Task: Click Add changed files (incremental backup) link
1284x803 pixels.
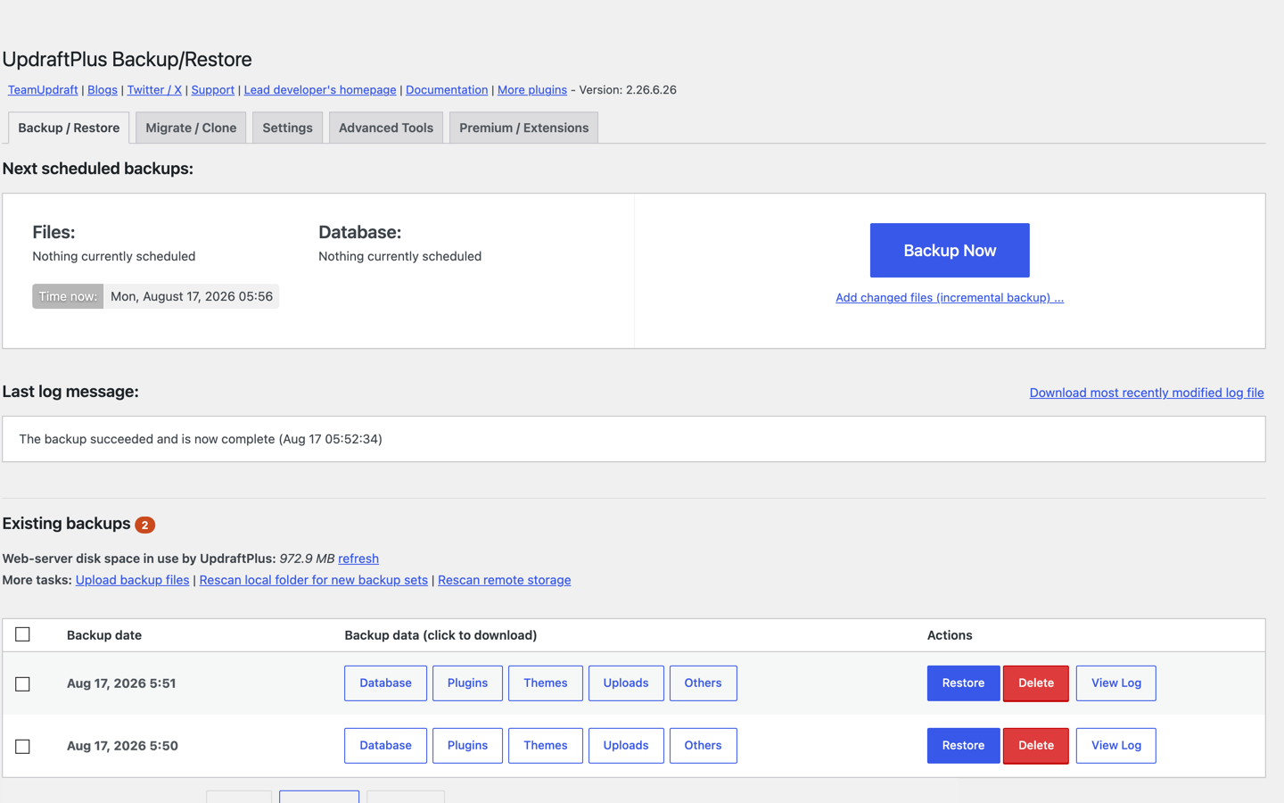Action: (x=950, y=298)
